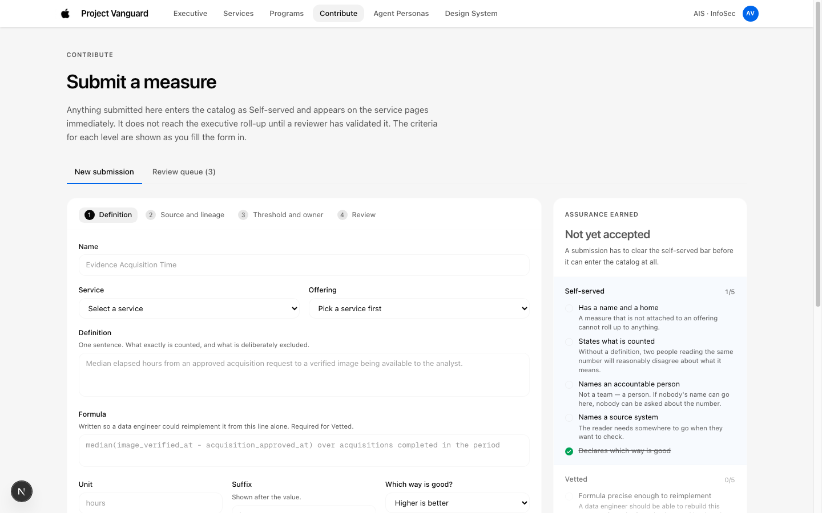Open the Programs nav item
The image size is (822, 513).
287,14
